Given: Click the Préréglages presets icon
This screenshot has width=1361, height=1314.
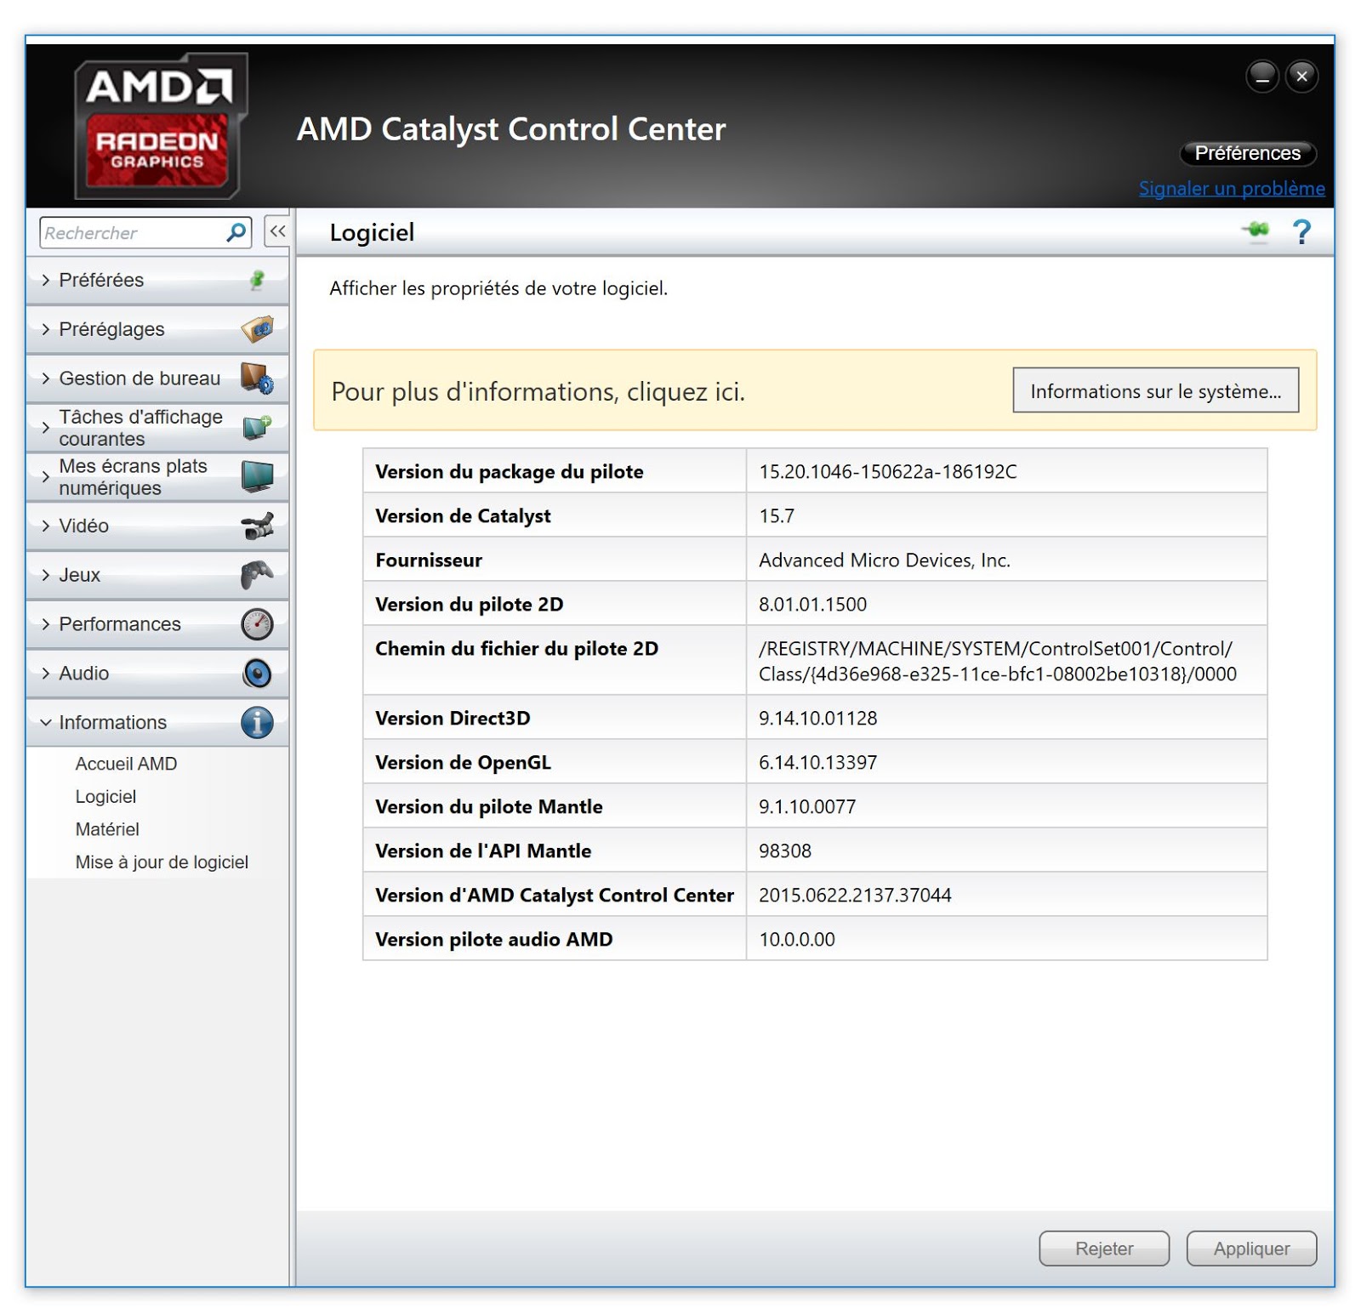Looking at the screenshot, I should click(x=257, y=329).
